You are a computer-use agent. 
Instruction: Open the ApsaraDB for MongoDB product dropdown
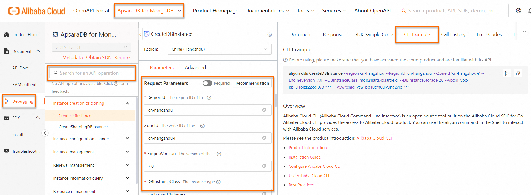pyautogui.click(x=149, y=11)
